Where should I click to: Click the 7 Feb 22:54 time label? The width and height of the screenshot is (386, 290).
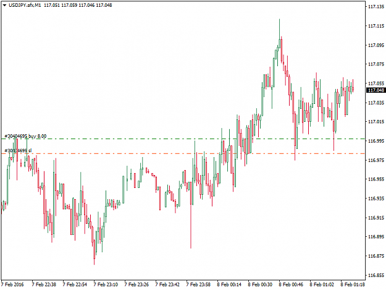tap(75, 284)
